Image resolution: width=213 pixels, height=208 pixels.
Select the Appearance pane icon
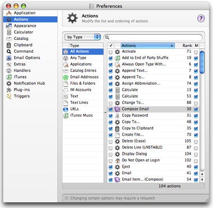pyautogui.click(x=9, y=26)
